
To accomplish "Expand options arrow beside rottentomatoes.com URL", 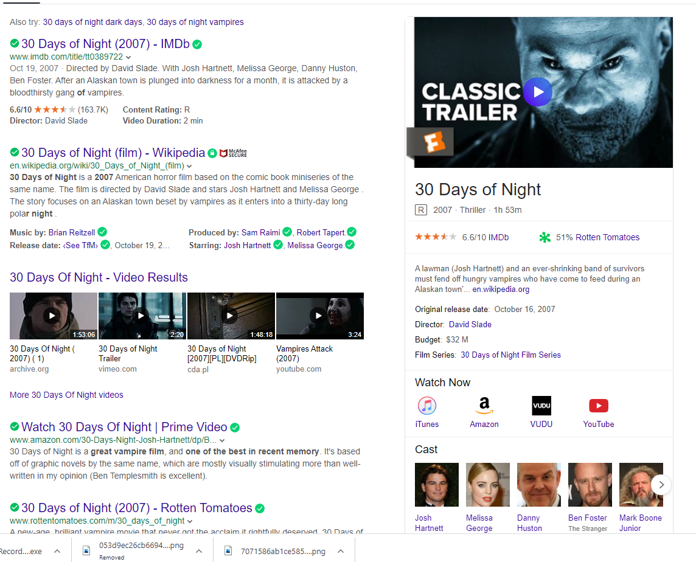I will (x=190, y=522).
